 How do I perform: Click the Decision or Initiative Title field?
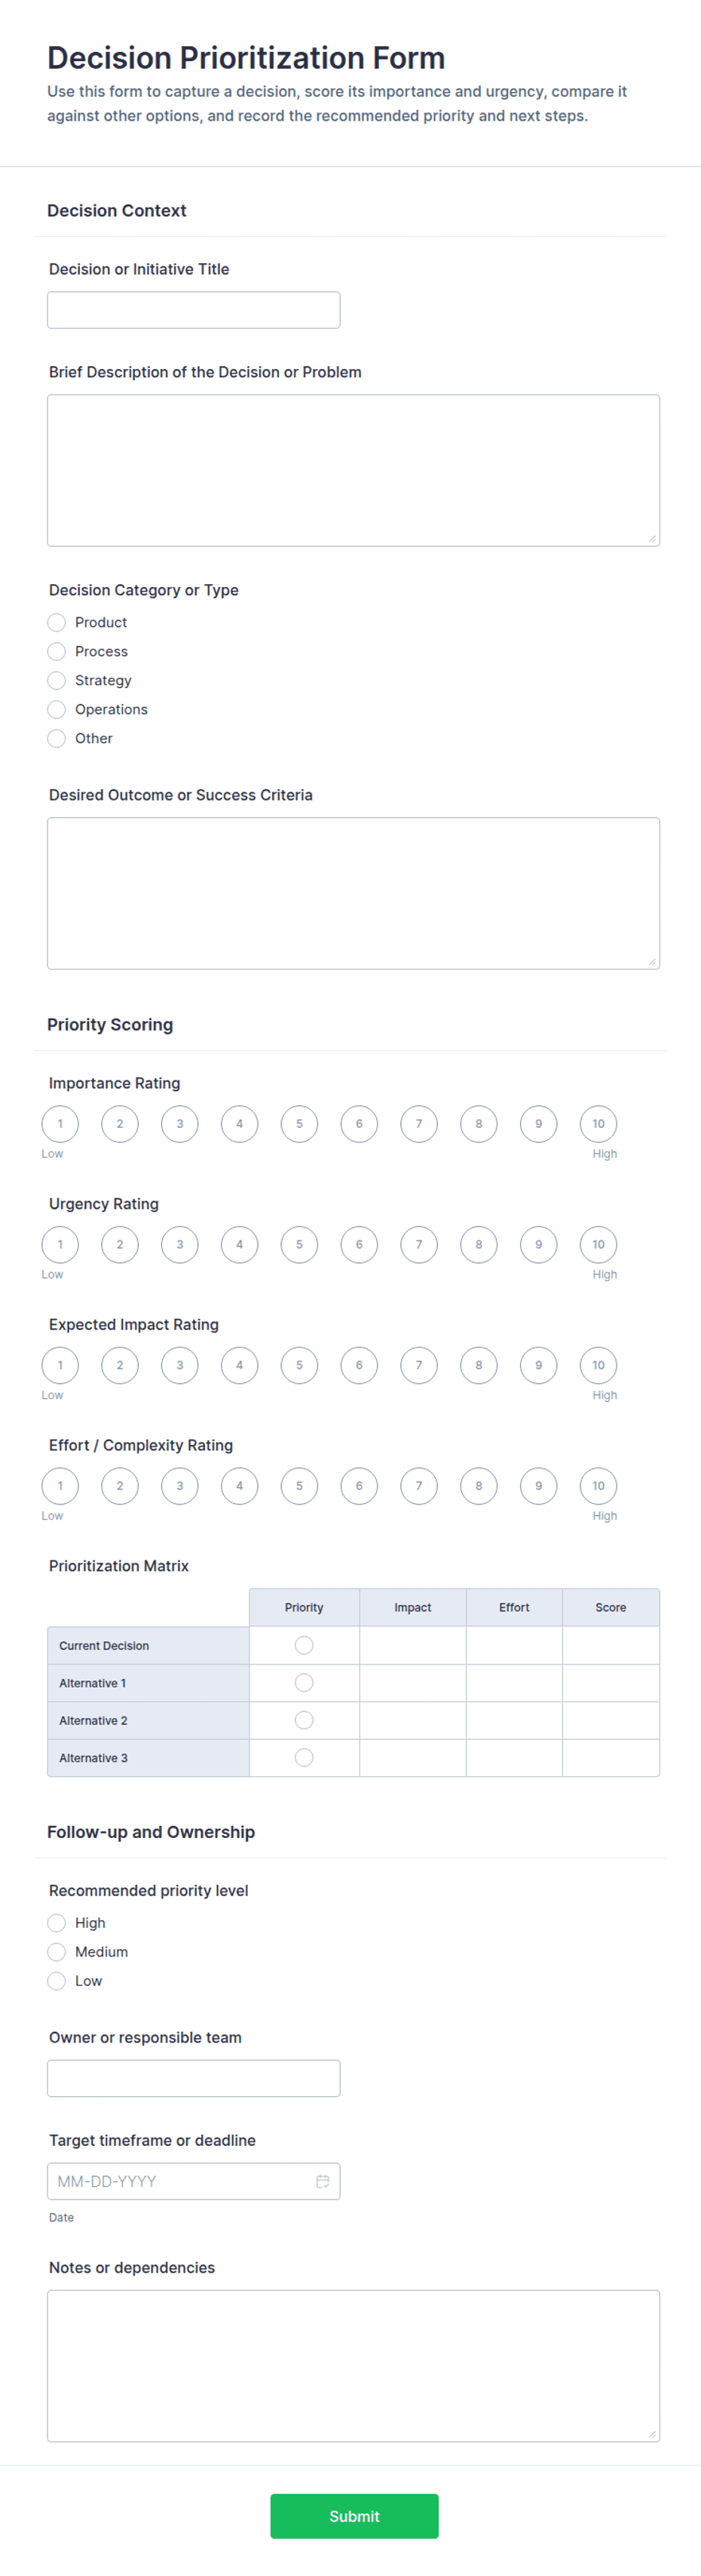click(x=194, y=310)
